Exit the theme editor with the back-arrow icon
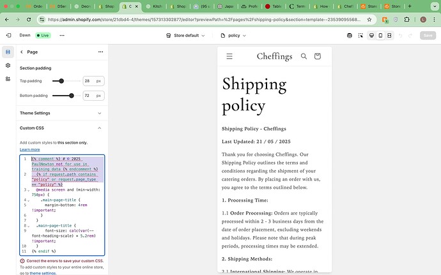441x275 pixels. pyautogui.click(x=9, y=35)
